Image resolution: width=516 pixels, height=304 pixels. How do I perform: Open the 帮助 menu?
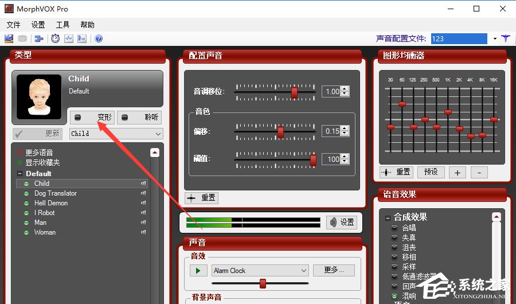[x=87, y=25]
